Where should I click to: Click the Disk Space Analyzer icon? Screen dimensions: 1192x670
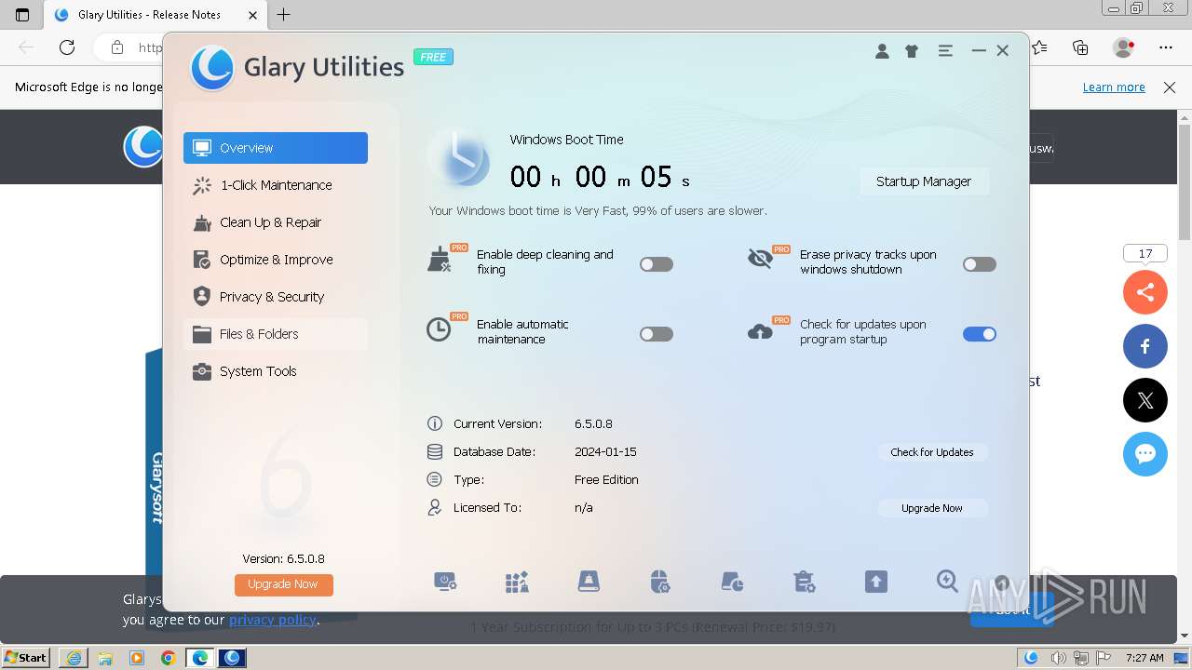pyautogui.click(x=732, y=583)
